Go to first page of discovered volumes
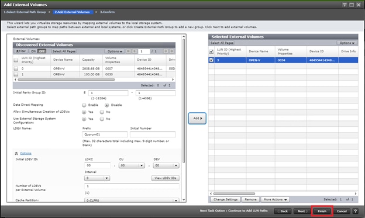This screenshot has height=218, width=365. [x=129, y=51]
